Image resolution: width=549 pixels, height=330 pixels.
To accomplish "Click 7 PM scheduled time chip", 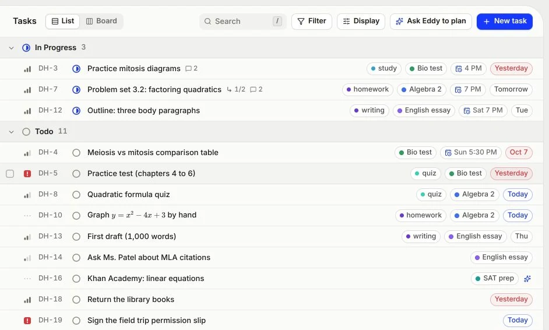I will pos(468,89).
